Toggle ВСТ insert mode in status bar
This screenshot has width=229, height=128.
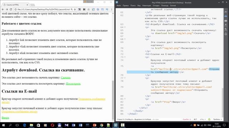click(195, 119)
